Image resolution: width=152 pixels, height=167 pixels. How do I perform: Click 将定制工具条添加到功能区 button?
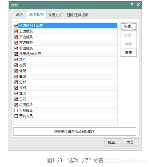pyautogui.click(x=75, y=132)
